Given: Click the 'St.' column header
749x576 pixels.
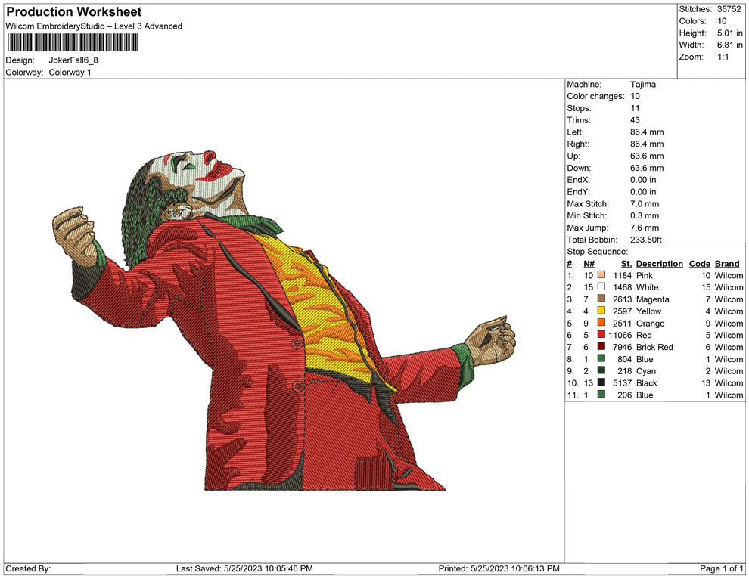Looking at the screenshot, I should (x=626, y=263).
